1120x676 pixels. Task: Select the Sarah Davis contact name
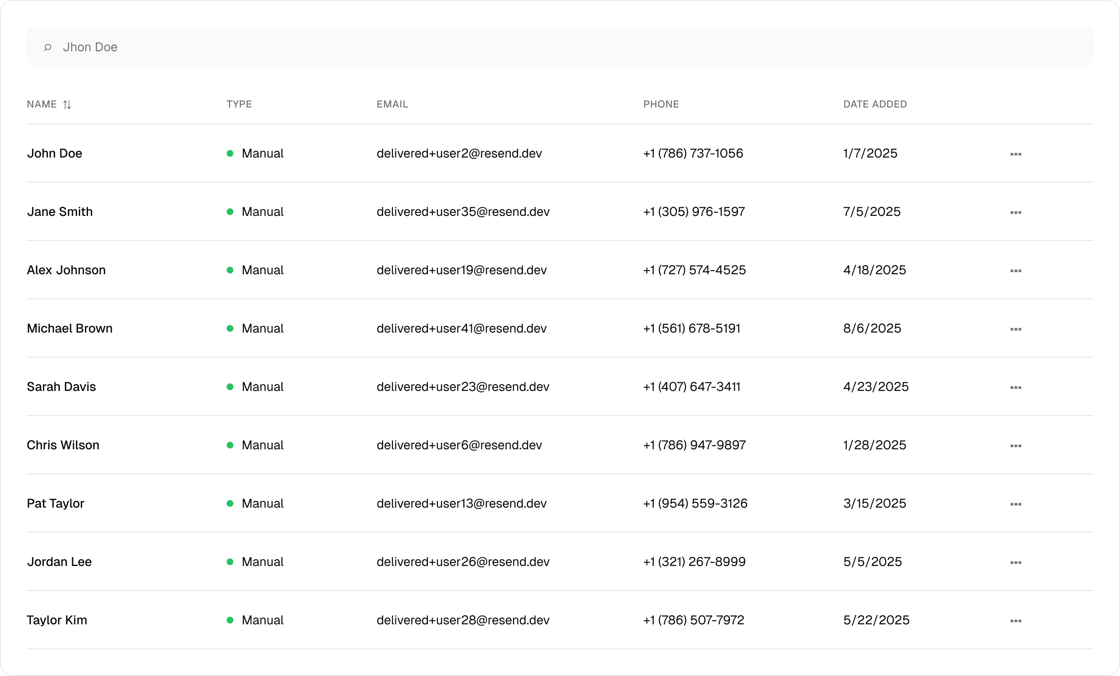[61, 386]
